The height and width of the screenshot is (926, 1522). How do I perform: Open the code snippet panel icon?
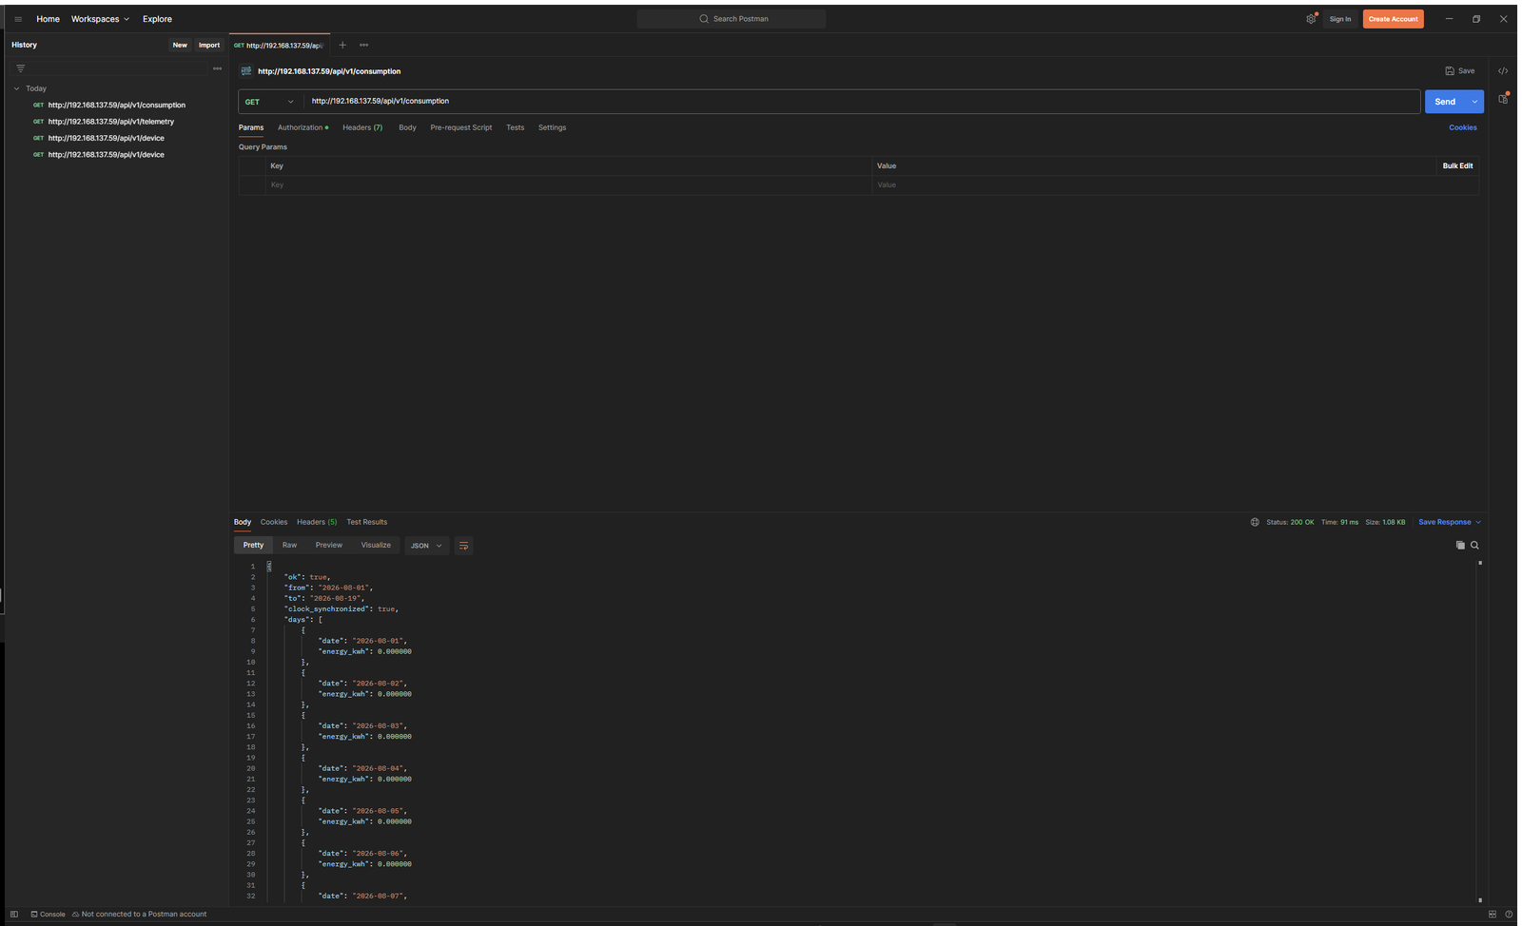pos(1503,71)
